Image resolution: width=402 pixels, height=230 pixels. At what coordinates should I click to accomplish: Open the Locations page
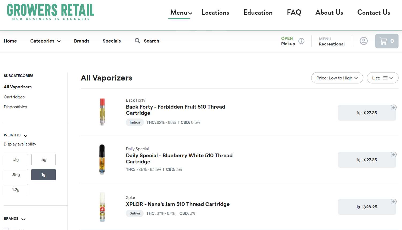(215, 12)
